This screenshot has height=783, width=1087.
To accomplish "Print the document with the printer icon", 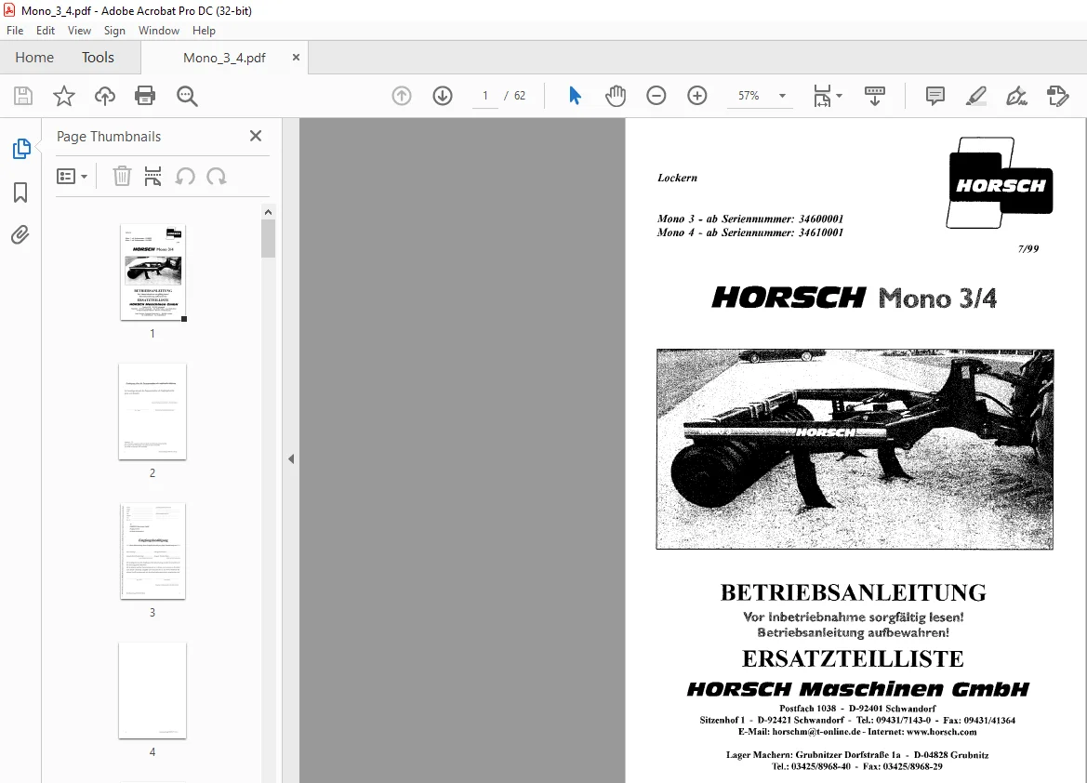I will pyautogui.click(x=145, y=96).
